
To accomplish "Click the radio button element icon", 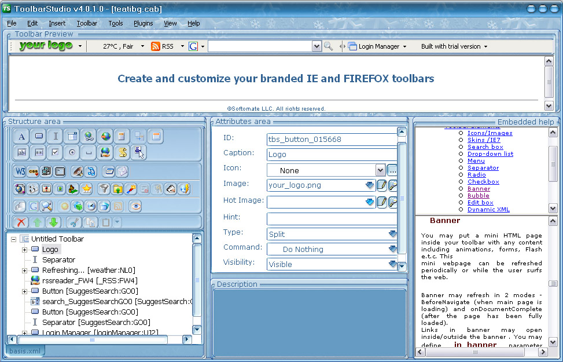I will click(x=72, y=152).
